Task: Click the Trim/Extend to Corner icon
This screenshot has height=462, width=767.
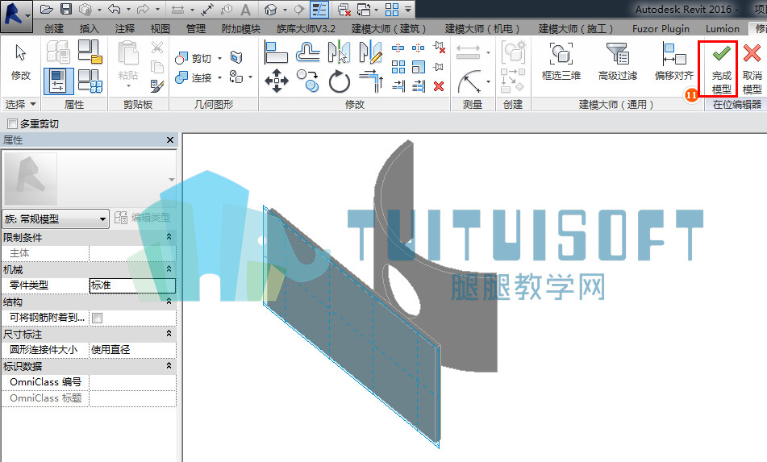Action: tap(371, 81)
